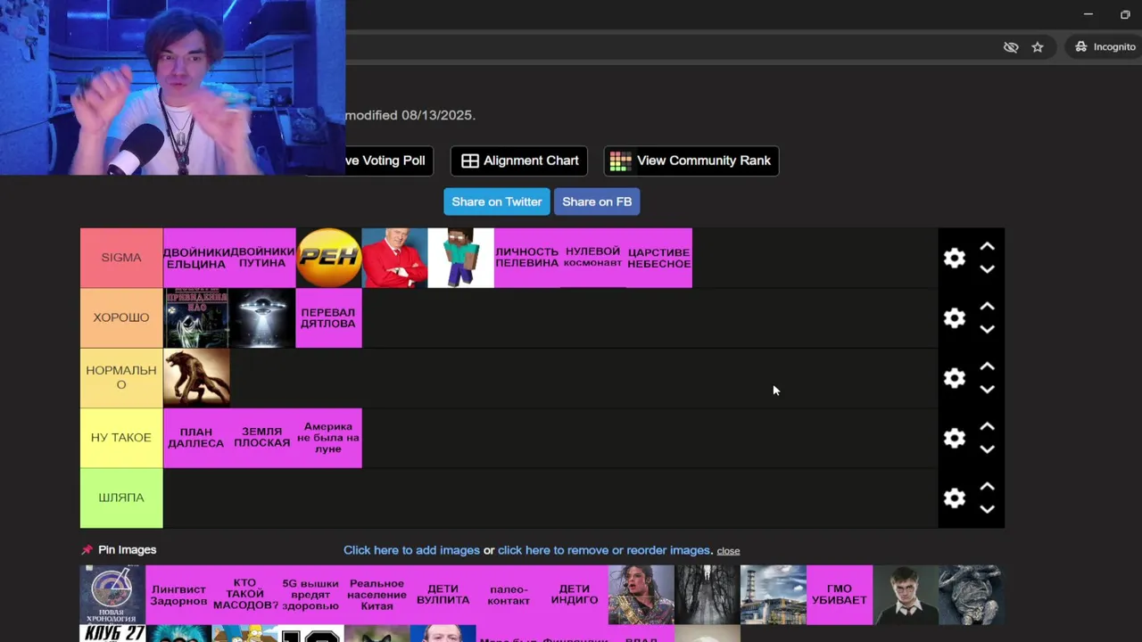Select ЗЕМЛЯ ПЛОСКАЯ tile

point(262,438)
